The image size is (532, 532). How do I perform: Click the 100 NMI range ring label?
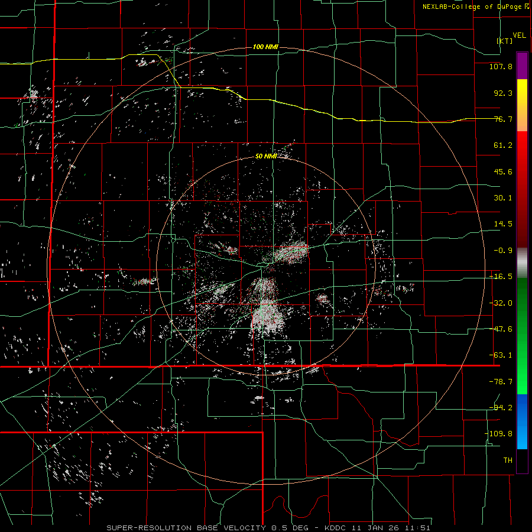[x=265, y=47]
